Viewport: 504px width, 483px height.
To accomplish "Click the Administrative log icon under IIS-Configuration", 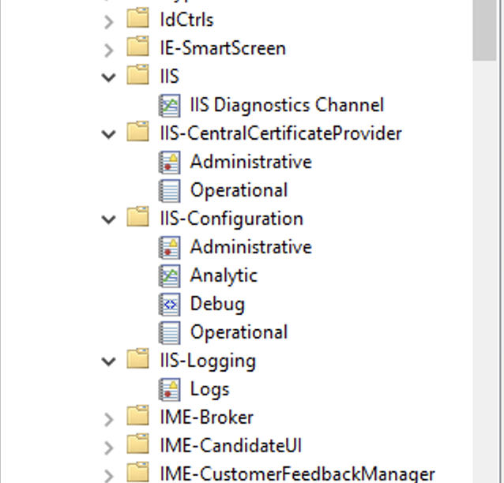I will [169, 247].
